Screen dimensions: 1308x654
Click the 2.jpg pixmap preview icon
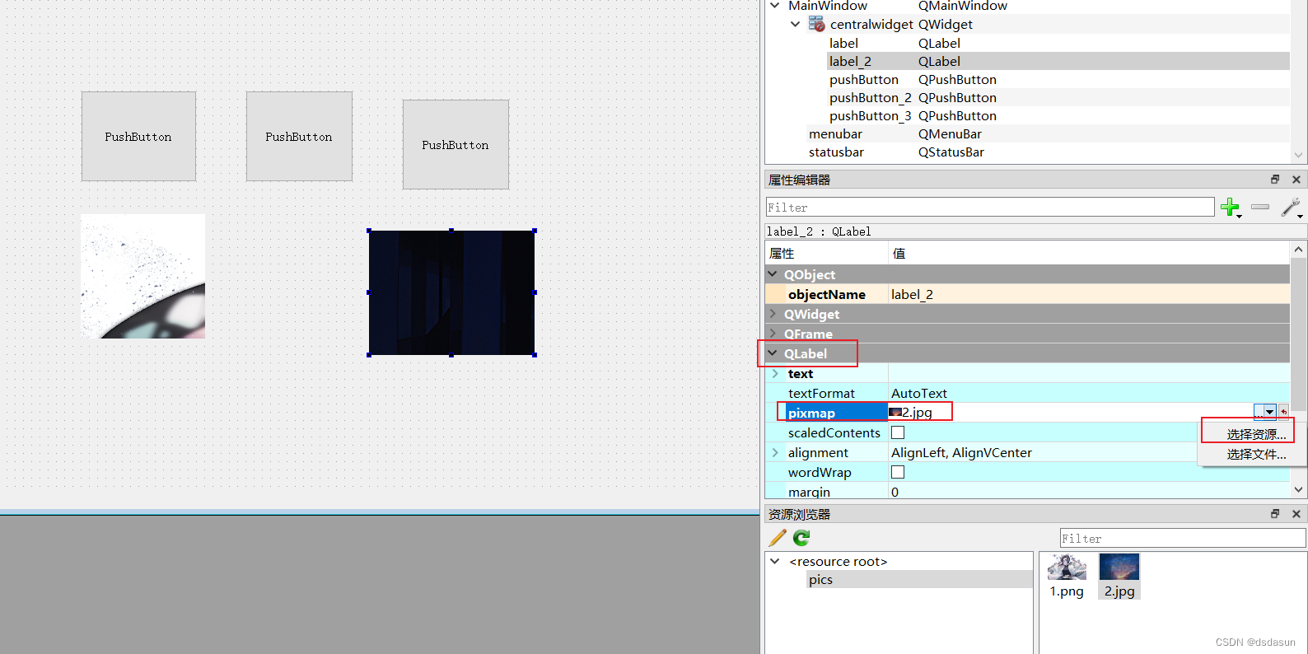(x=895, y=412)
